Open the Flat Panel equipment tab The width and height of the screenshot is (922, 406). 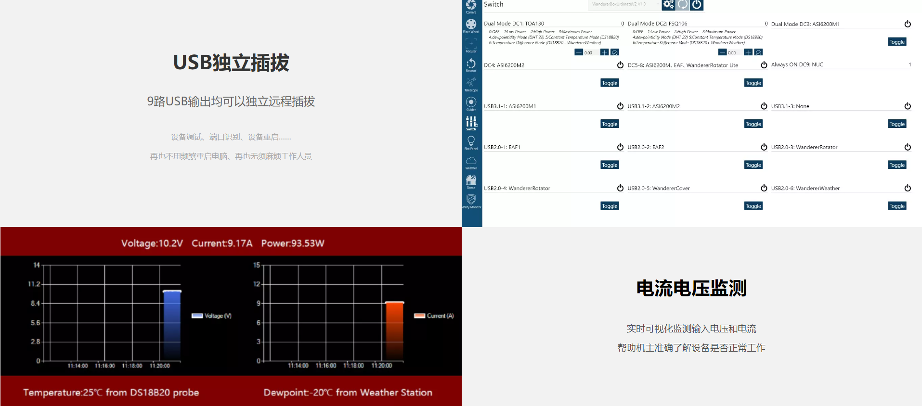tap(471, 143)
